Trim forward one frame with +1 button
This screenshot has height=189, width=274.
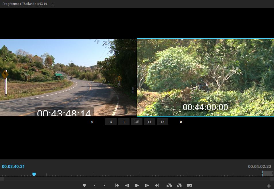tap(149, 122)
